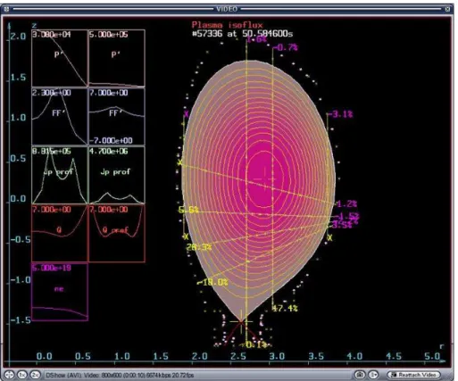
Task: Click the Reattach Video button
Action: [x=414, y=375]
